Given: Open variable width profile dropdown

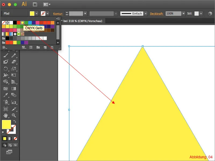Looking at the screenshot, I should pos(116,14).
